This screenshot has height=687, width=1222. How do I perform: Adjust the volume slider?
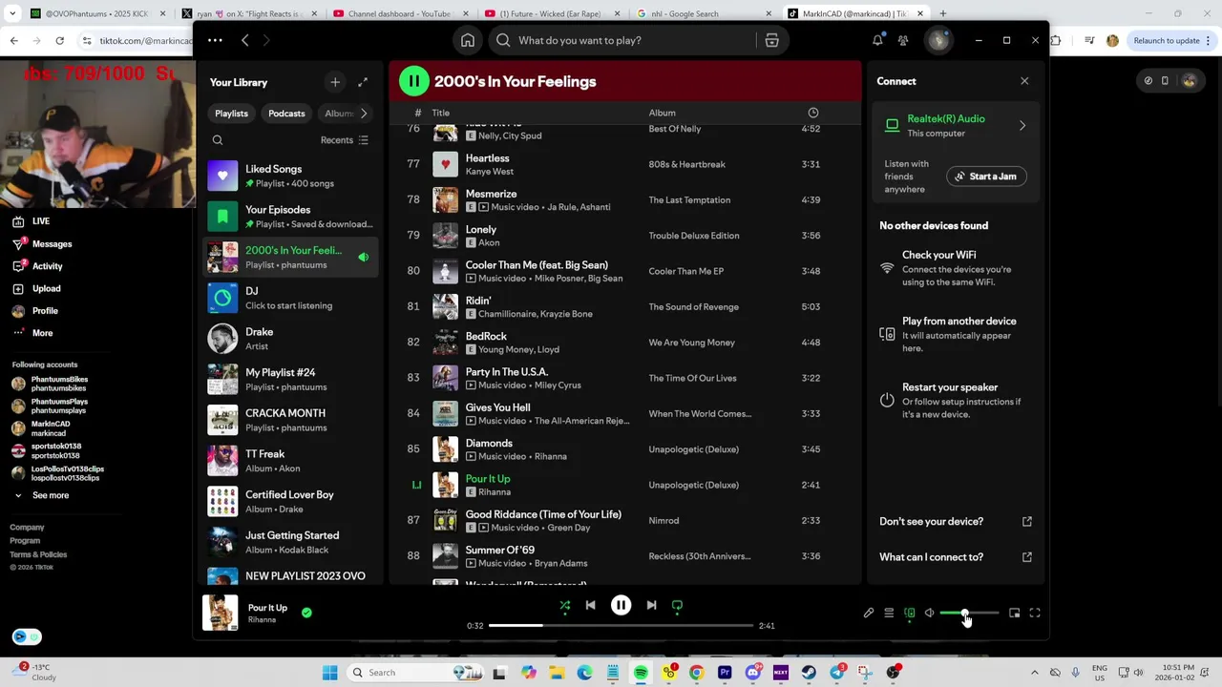click(x=969, y=613)
